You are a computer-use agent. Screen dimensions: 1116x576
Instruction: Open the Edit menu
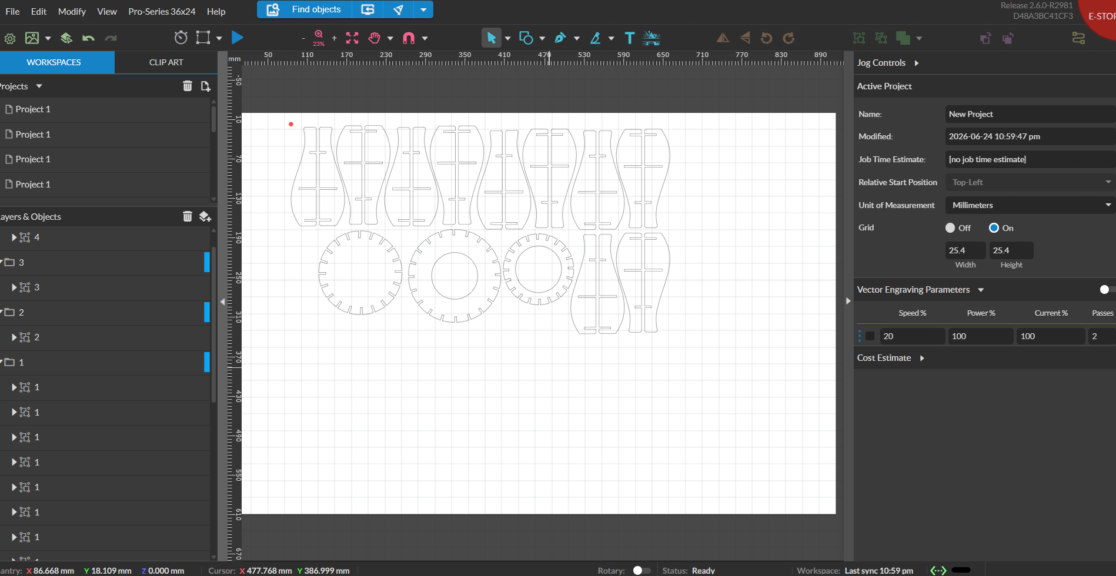pyautogui.click(x=39, y=11)
